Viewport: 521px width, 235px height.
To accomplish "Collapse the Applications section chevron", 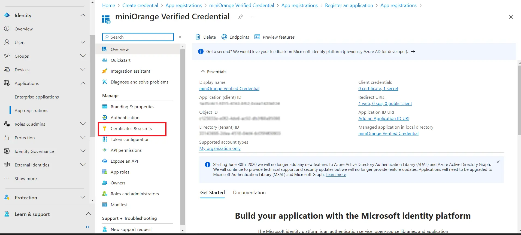I will click(x=83, y=83).
